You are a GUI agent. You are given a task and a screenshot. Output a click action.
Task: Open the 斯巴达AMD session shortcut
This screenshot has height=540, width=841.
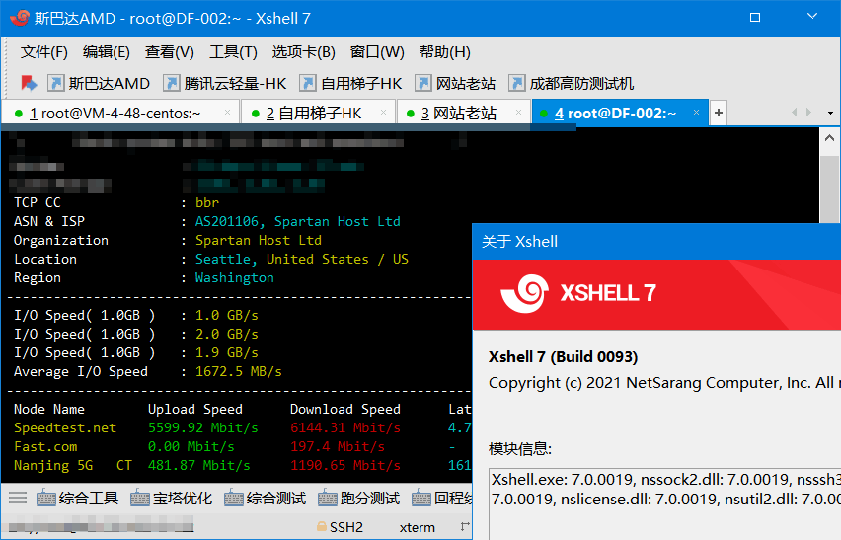[x=99, y=83]
